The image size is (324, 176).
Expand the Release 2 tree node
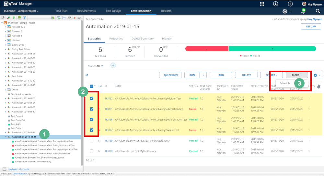tap(6, 31)
